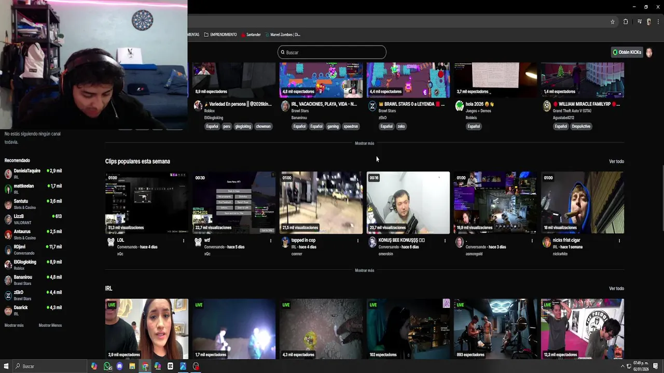The height and width of the screenshot is (373, 664).
Task: Open options menu for wtf clip
Action: (x=270, y=240)
